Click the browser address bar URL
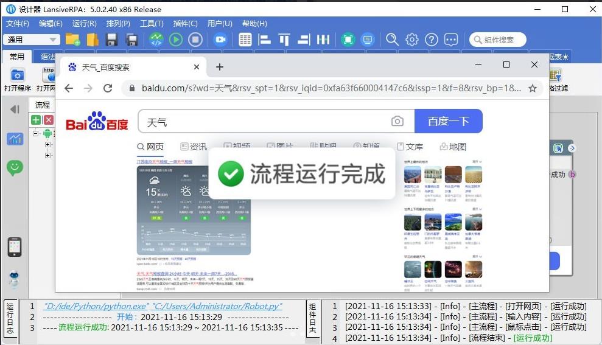Screen dimensions: 602x345 pyautogui.click(x=331, y=88)
